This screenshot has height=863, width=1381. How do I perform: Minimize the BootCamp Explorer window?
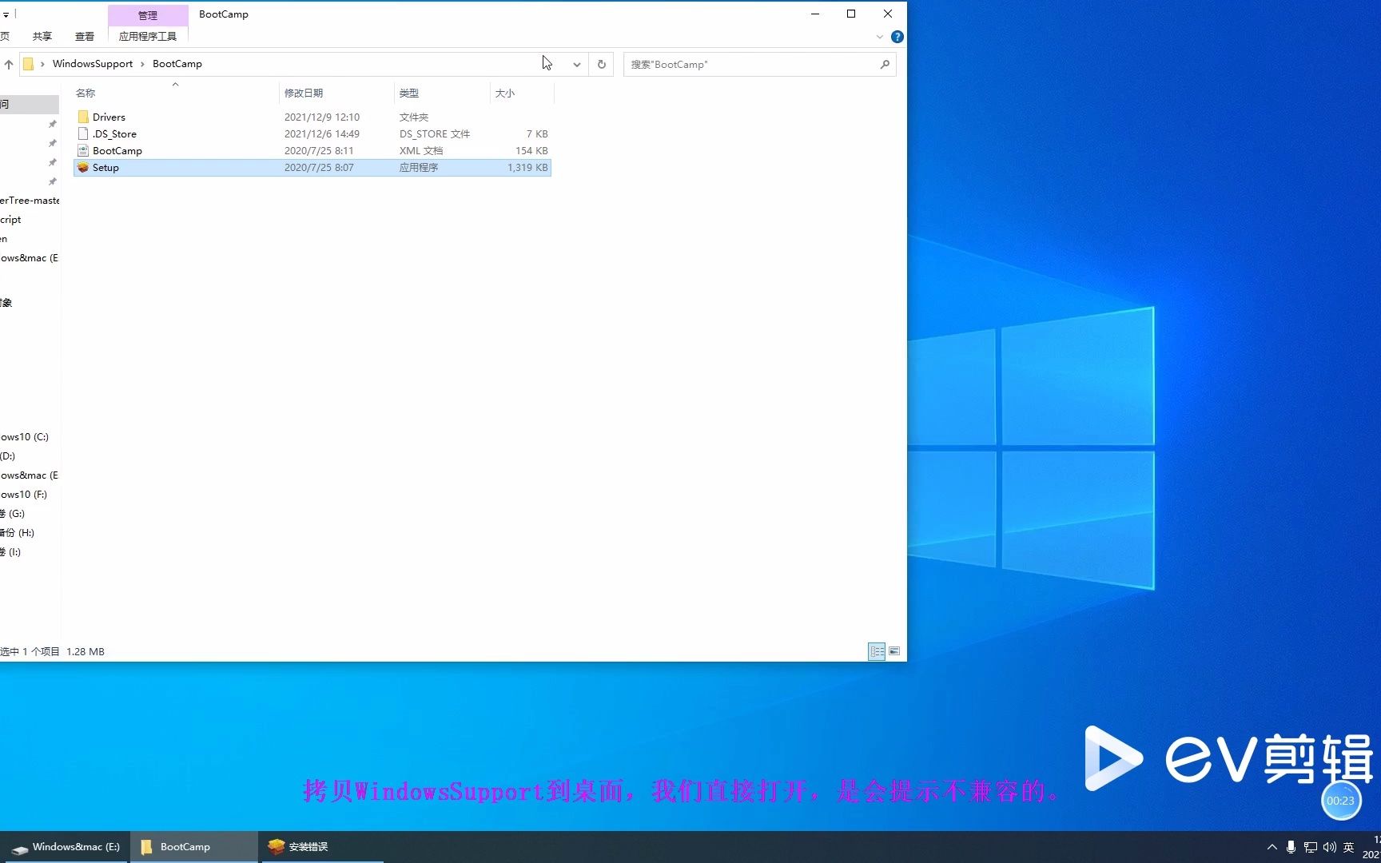click(815, 14)
